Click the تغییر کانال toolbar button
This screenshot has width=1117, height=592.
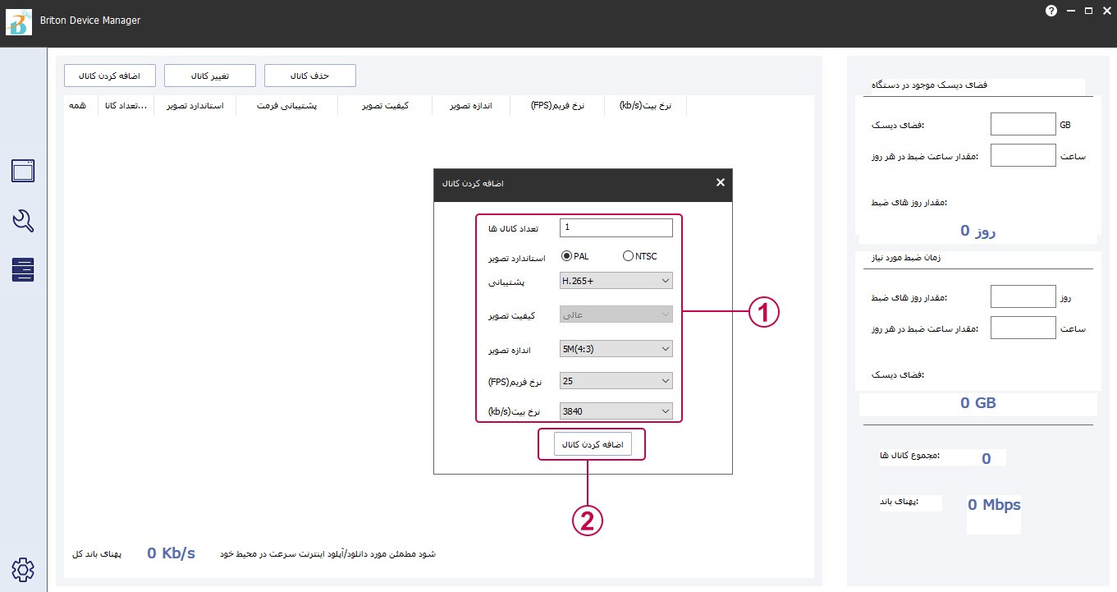tap(210, 76)
